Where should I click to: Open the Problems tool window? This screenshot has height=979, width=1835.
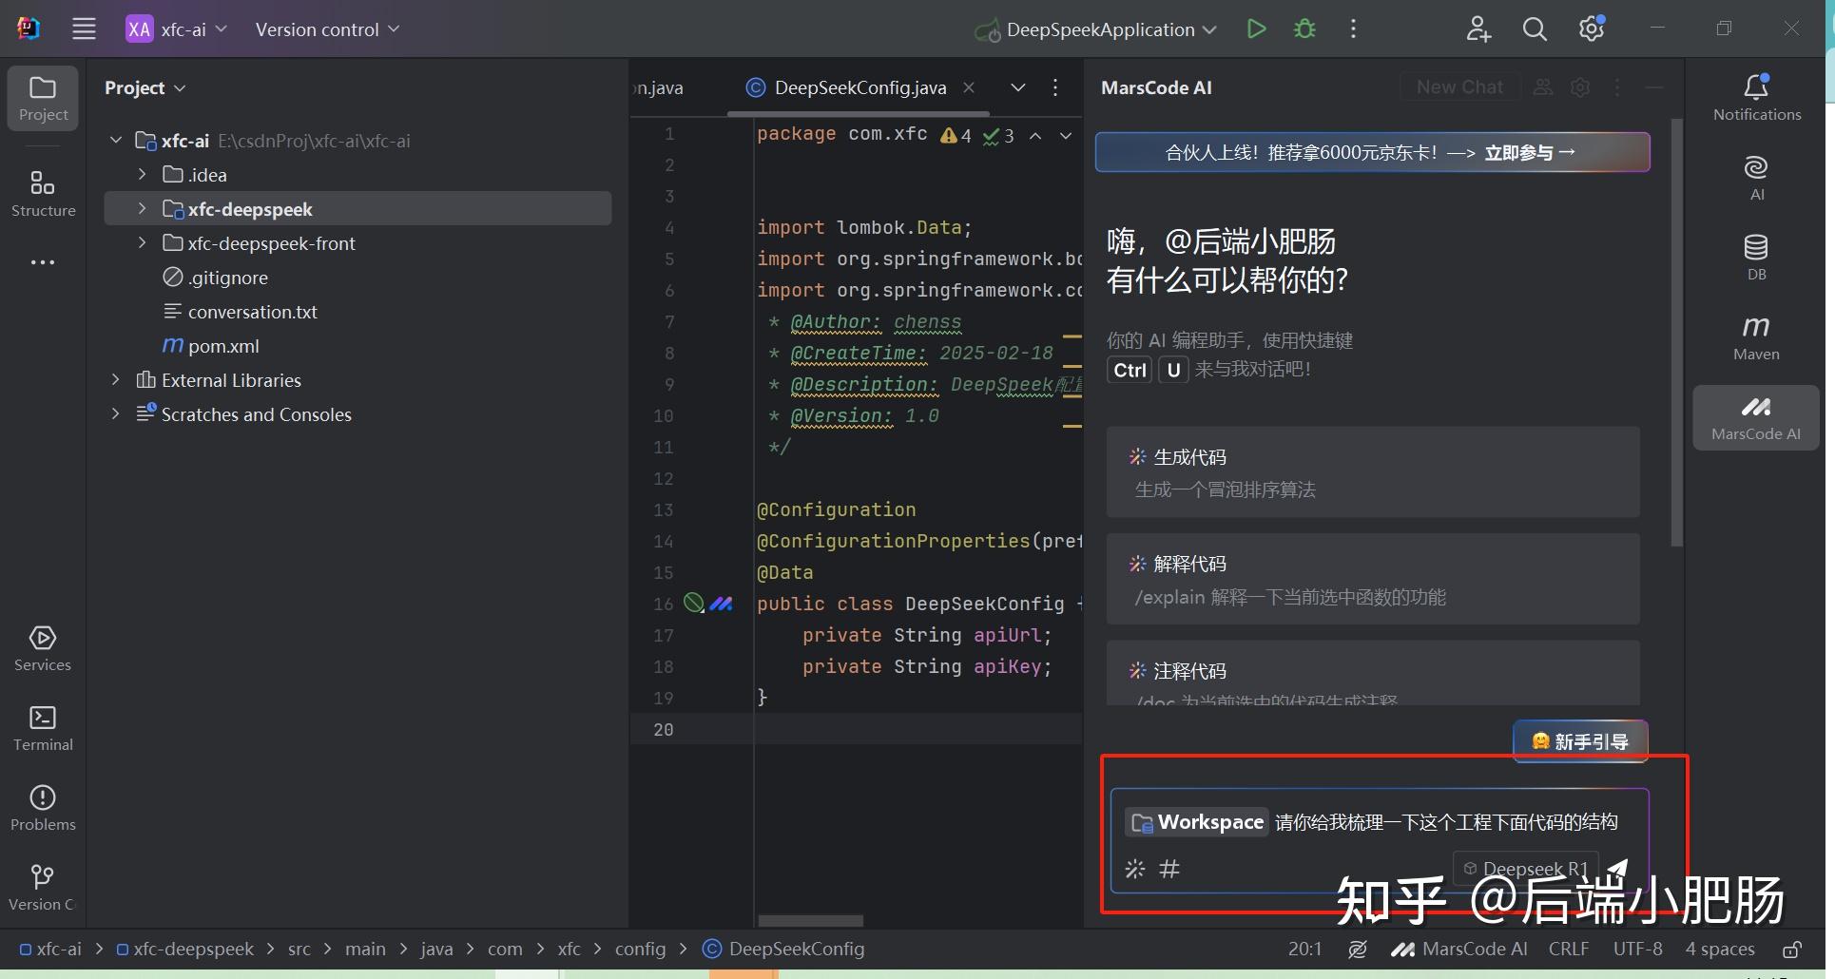pos(42,806)
